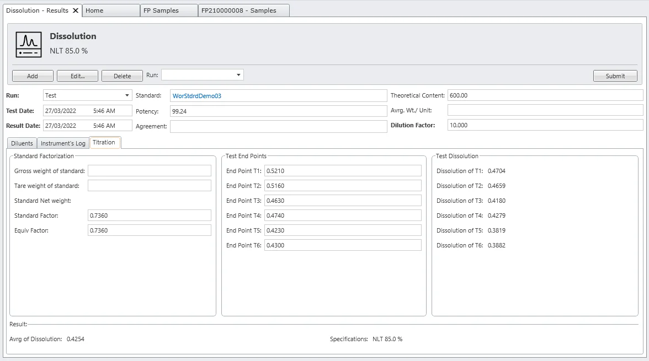The height and width of the screenshot is (361, 649).
Task: Open the WorStdrdDemo03 standard link
Action: (x=197, y=96)
